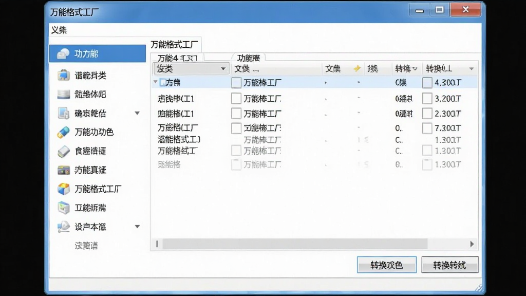Minimize the 万能格式工厂 window

click(x=419, y=10)
